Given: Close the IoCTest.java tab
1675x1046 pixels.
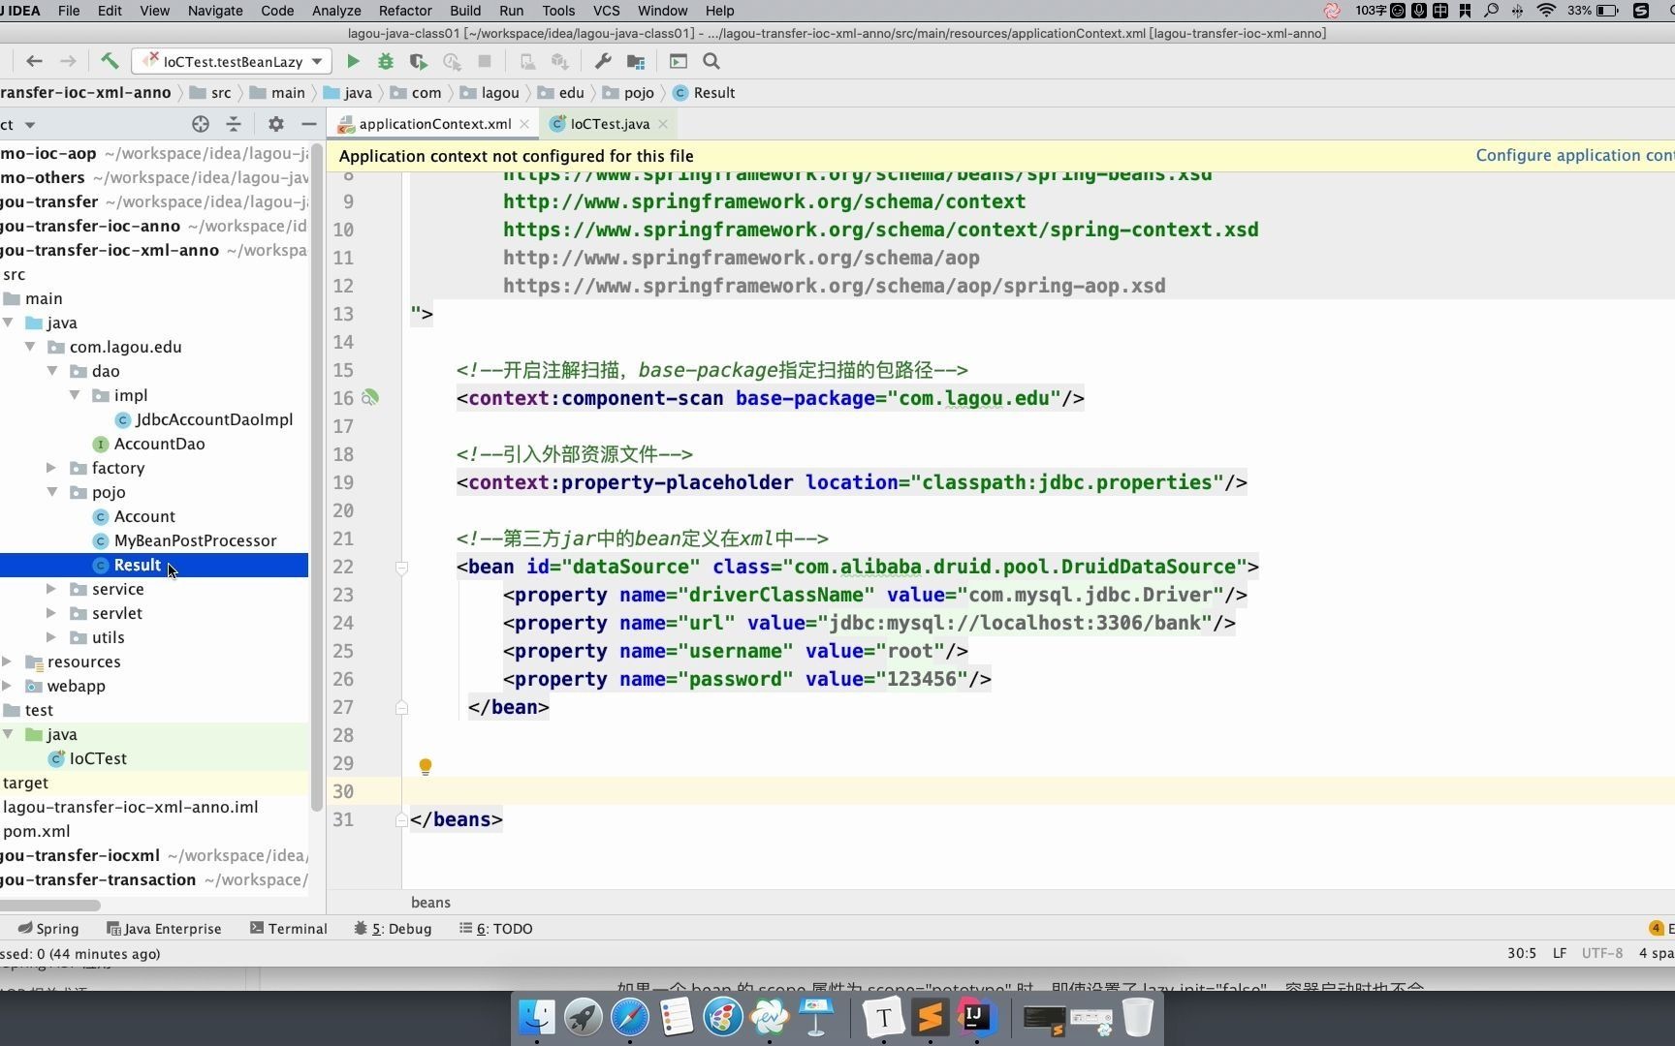Looking at the screenshot, I should point(663,124).
